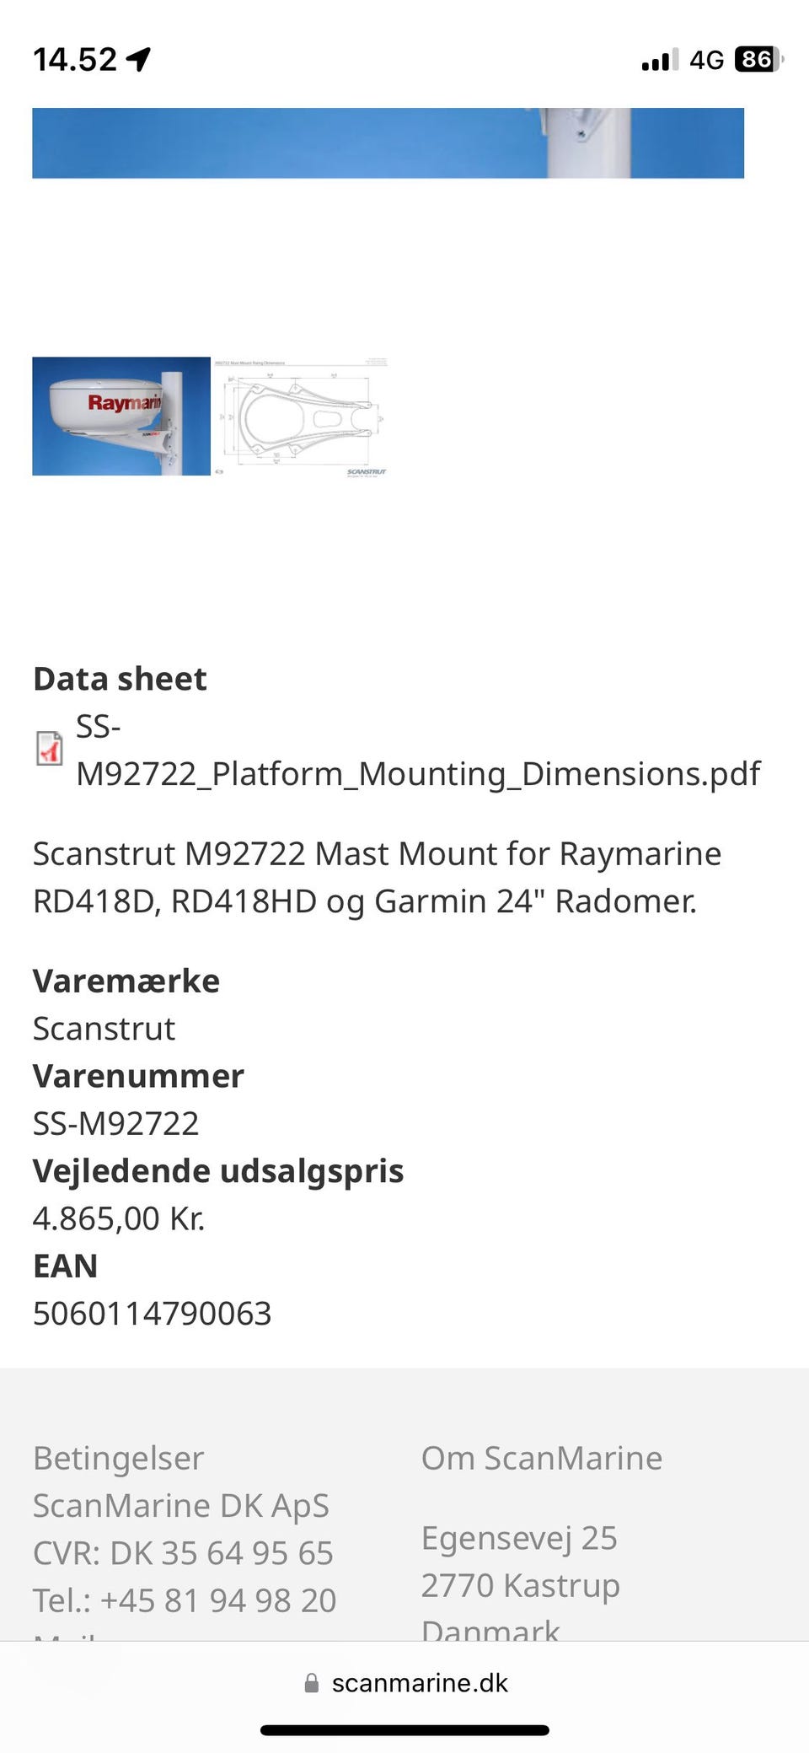Open the Om ScanMarine link
Image resolution: width=809 pixels, height=1753 pixels.
click(541, 1458)
